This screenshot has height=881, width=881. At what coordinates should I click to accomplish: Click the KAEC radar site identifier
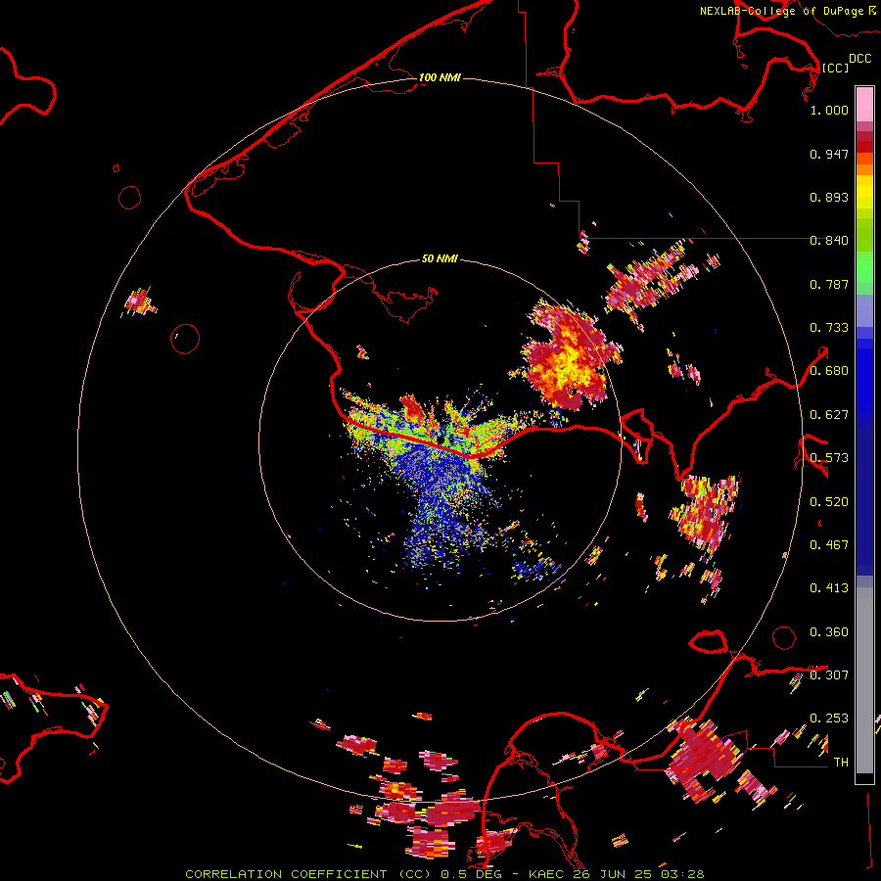pos(545,874)
